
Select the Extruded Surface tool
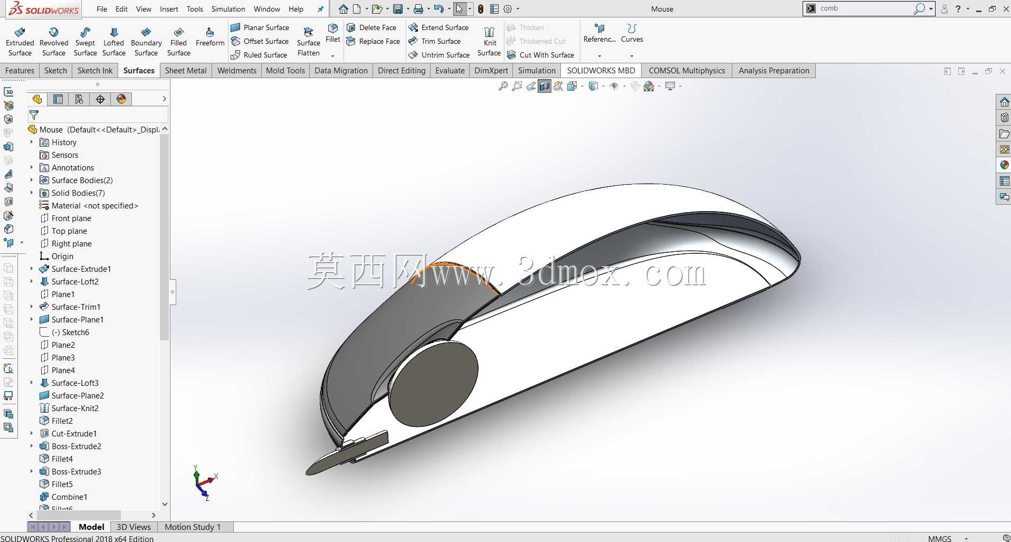point(20,41)
